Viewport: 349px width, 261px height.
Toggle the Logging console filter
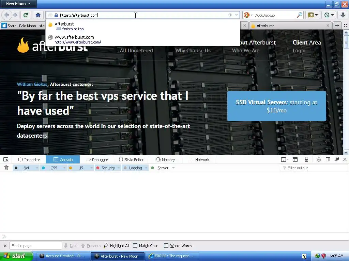(133, 168)
